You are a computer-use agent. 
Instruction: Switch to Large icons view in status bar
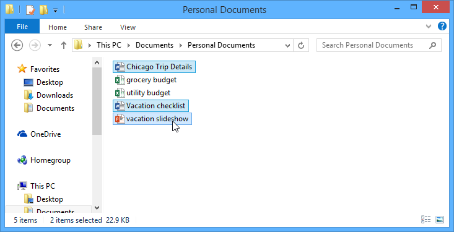point(440,220)
